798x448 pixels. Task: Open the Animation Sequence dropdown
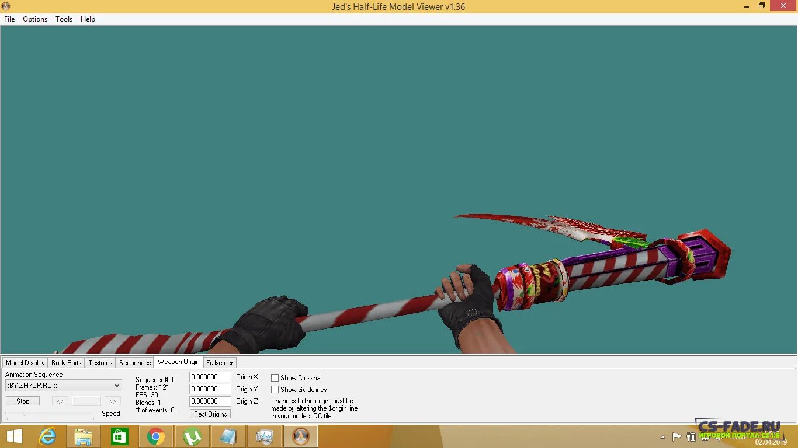click(x=64, y=386)
